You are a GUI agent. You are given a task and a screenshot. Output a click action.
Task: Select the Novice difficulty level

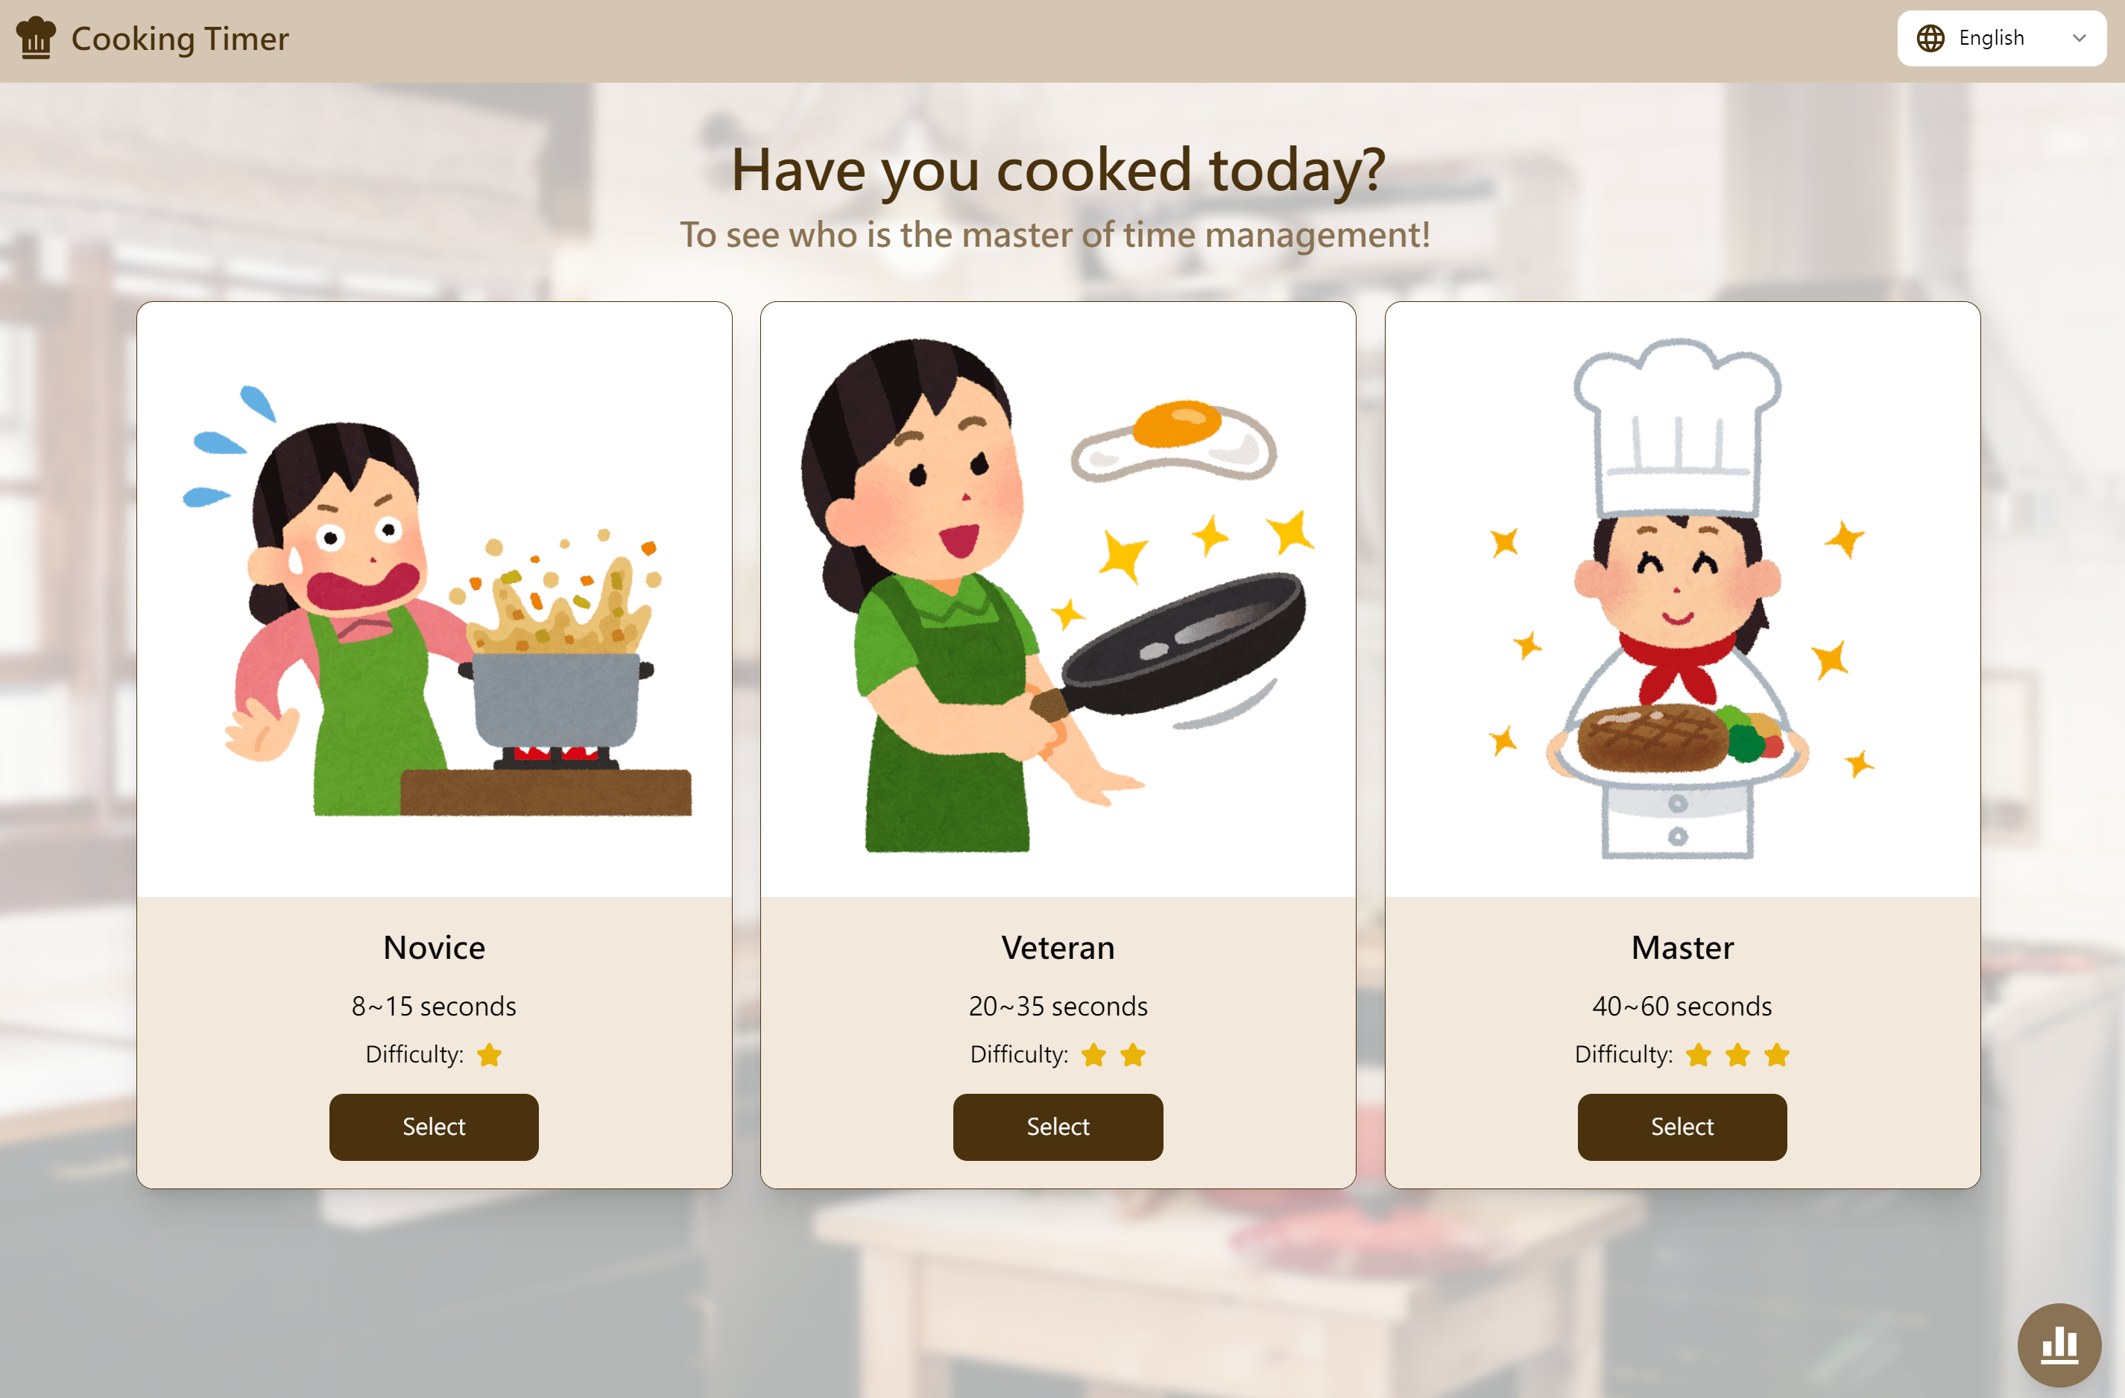[434, 1127]
